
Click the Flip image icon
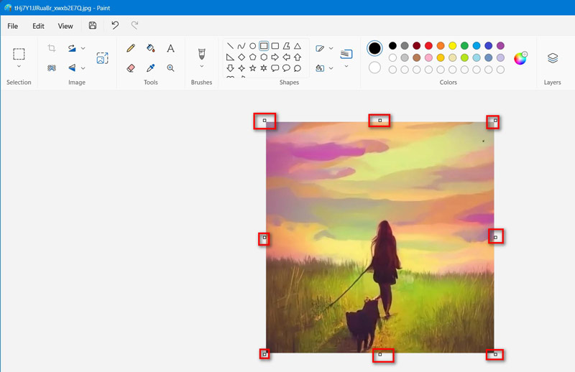click(x=72, y=68)
